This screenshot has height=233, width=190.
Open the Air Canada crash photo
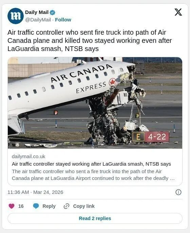(x=95, y=103)
